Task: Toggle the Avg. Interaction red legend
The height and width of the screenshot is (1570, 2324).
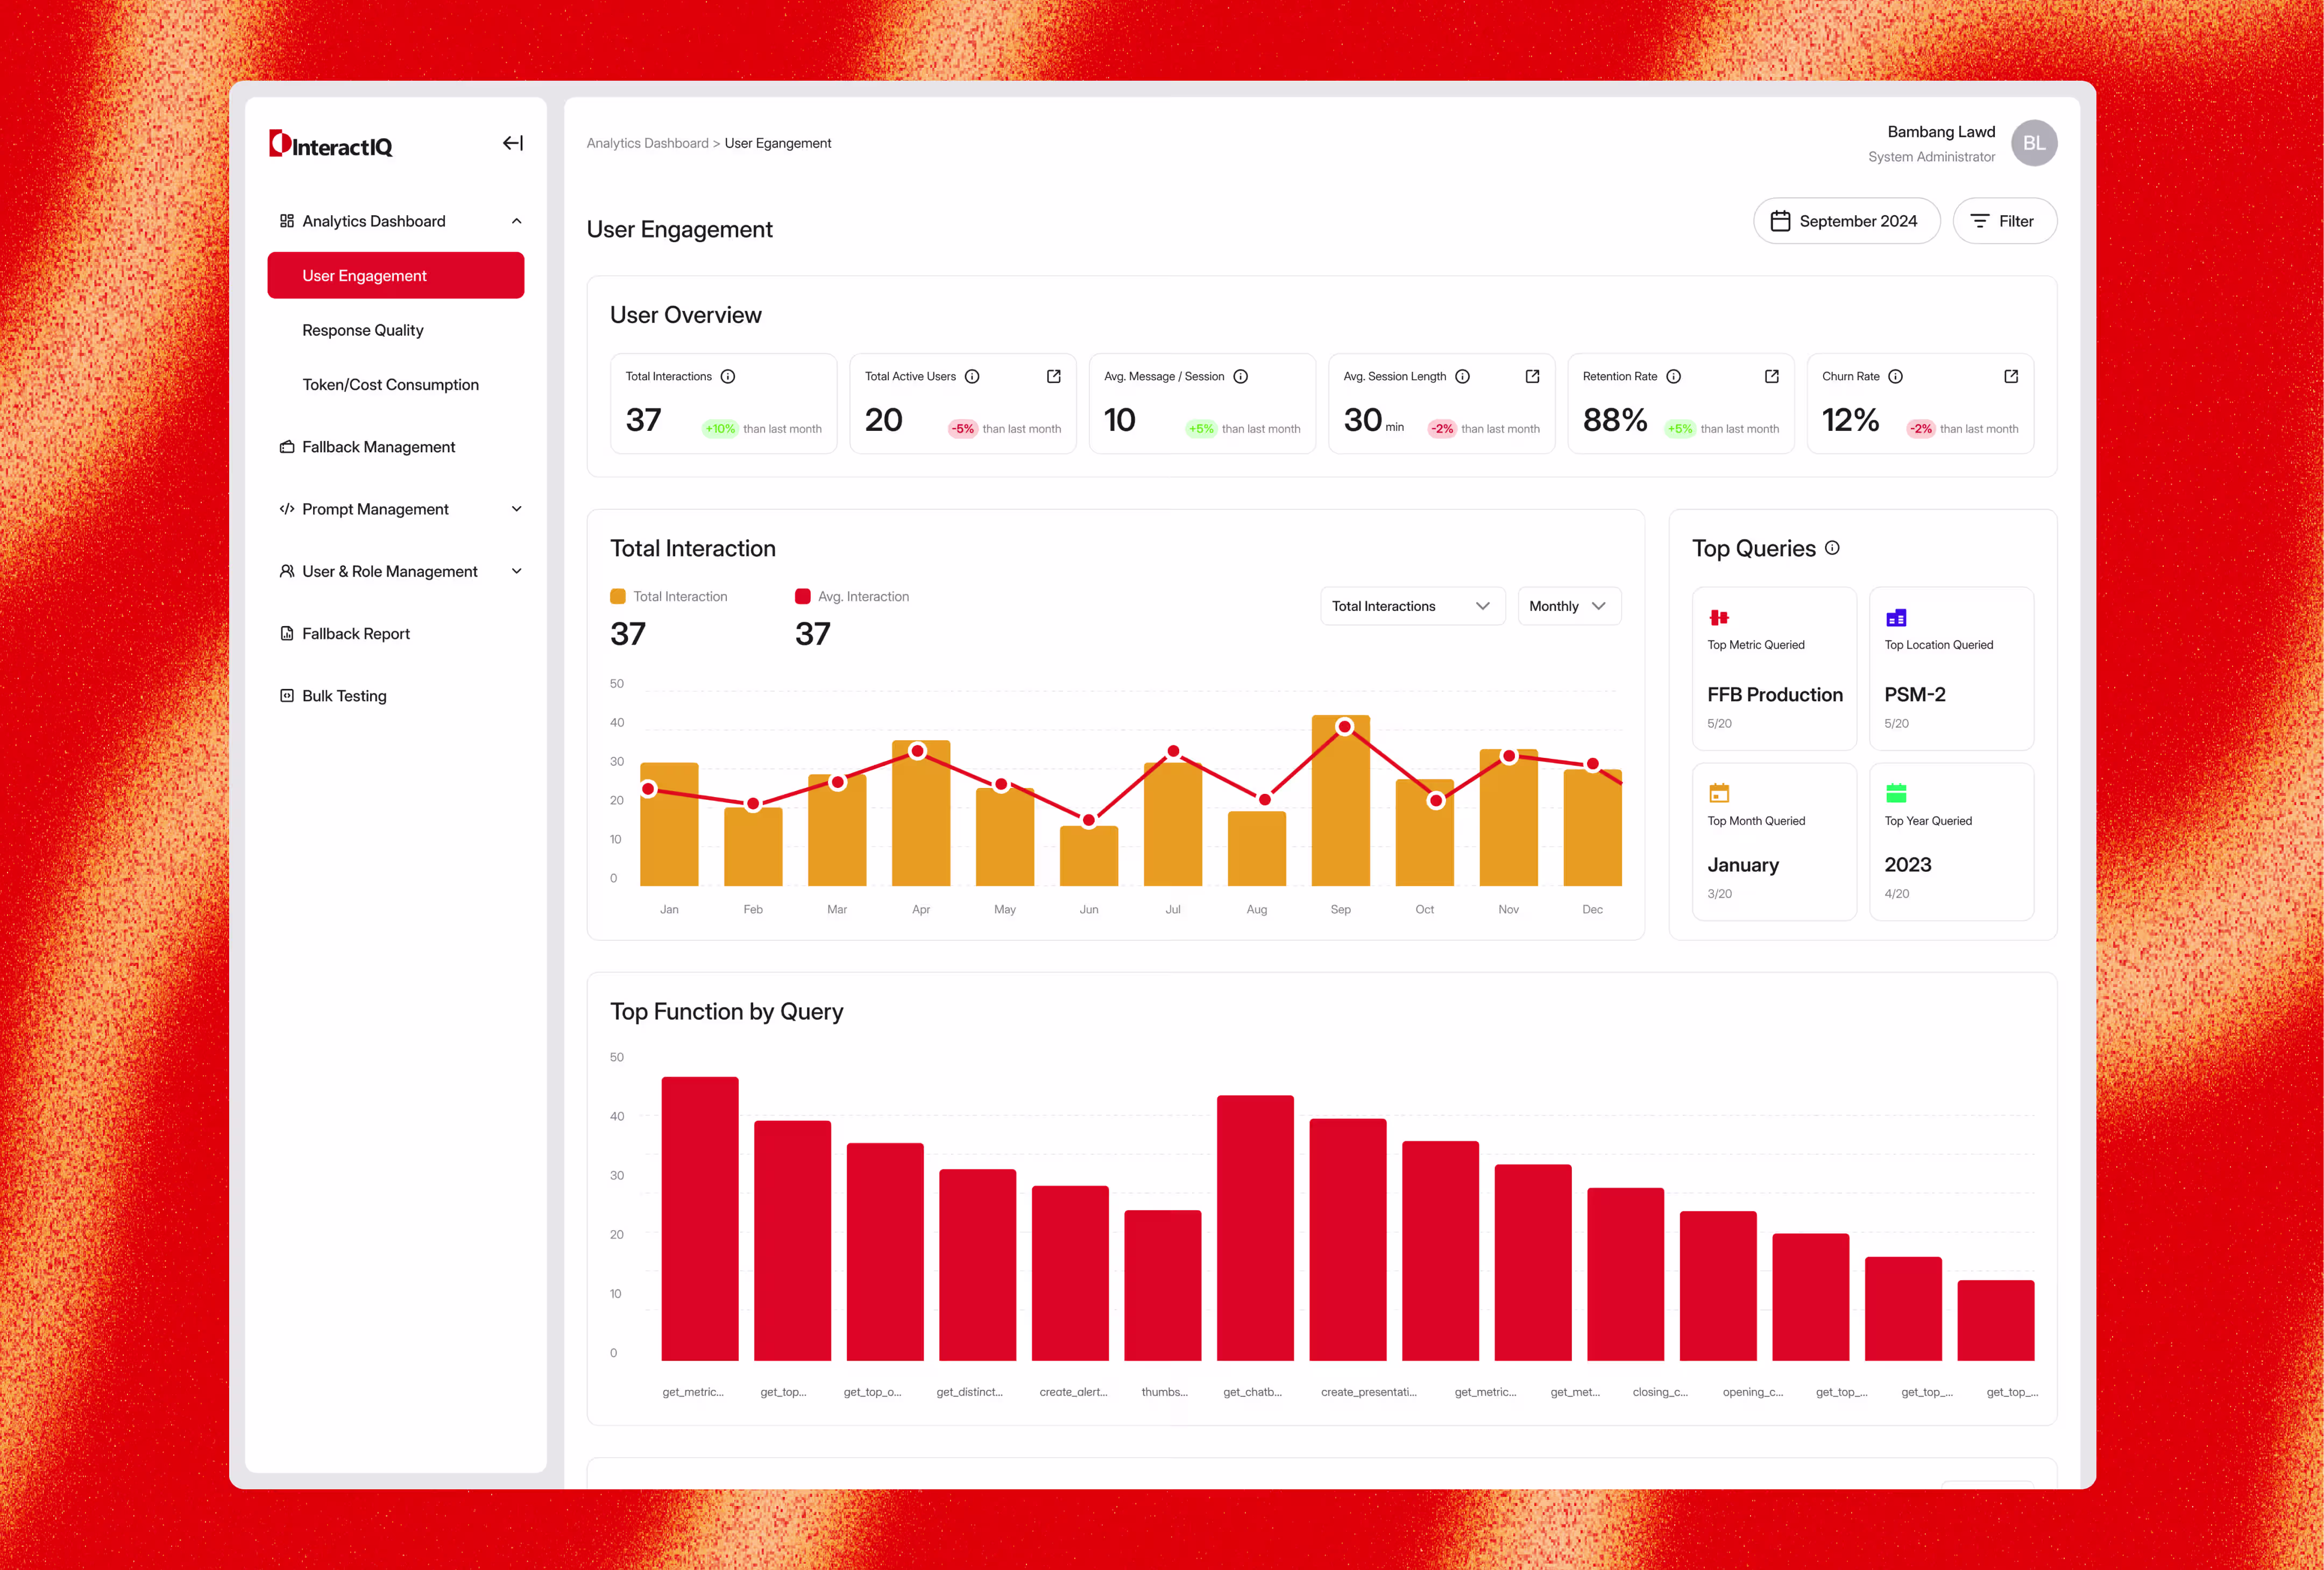Action: (x=802, y=596)
